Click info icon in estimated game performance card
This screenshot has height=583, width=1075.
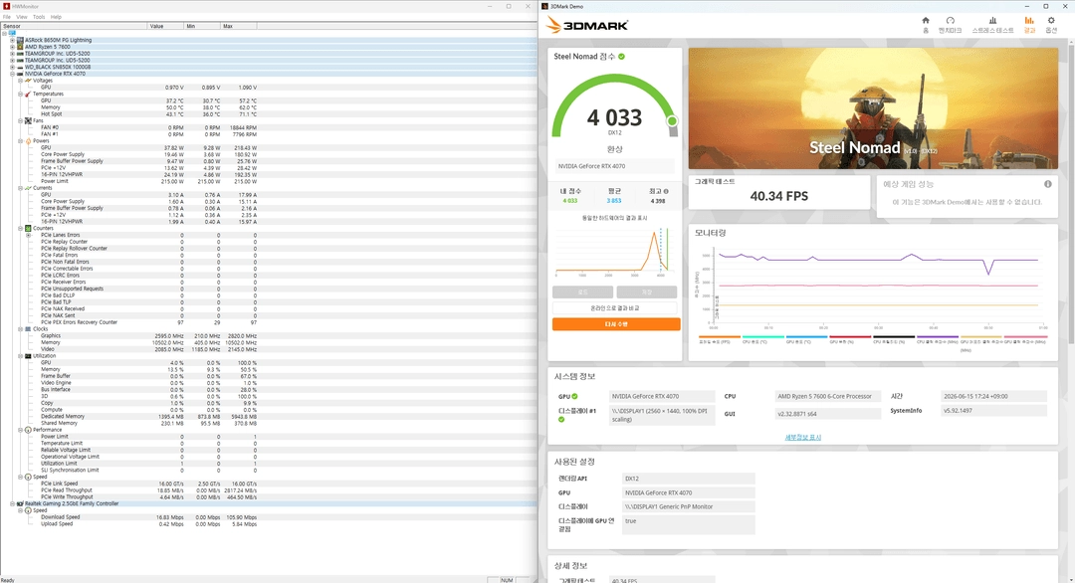click(1047, 184)
